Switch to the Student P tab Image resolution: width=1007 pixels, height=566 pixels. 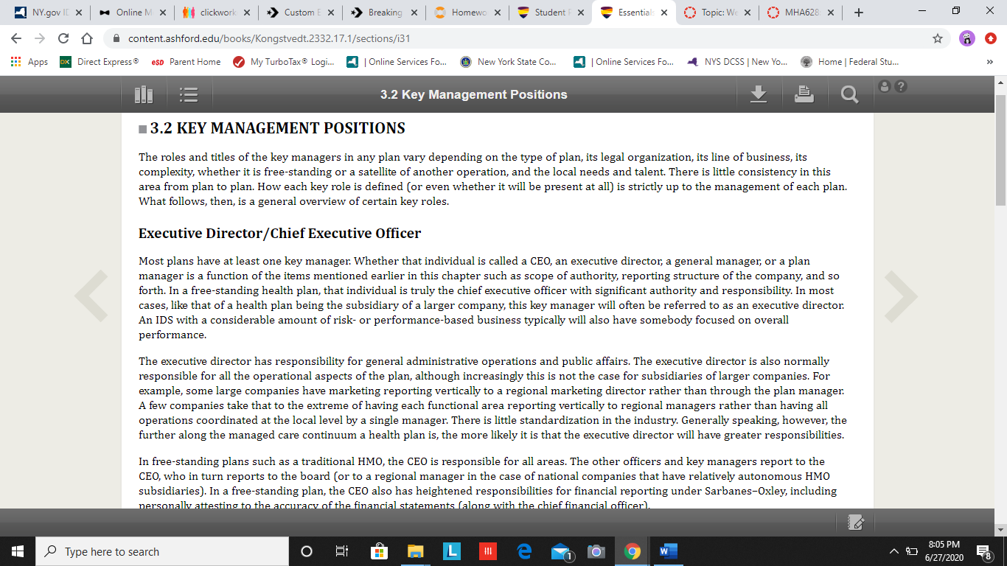551,13
